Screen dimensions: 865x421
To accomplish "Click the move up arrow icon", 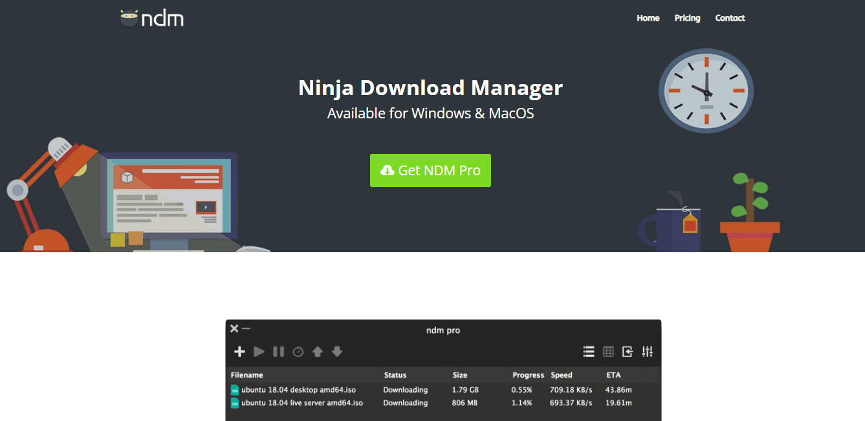I will pos(318,352).
